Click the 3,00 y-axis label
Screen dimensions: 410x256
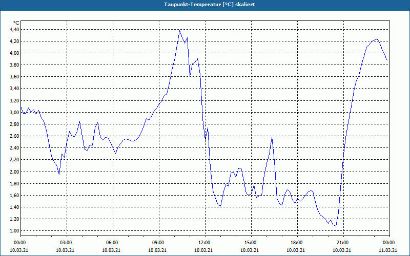pyautogui.click(x=14, y=112)
